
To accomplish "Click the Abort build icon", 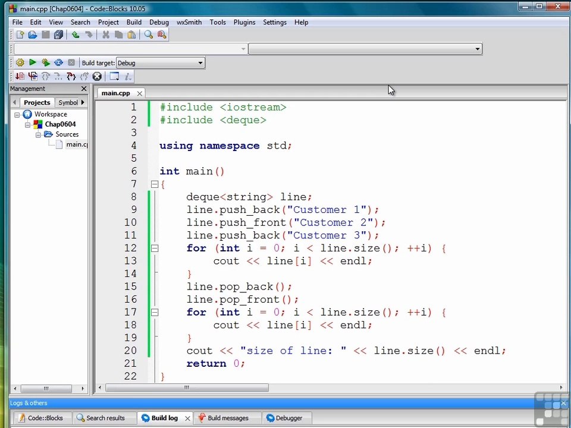I will 71,62.
